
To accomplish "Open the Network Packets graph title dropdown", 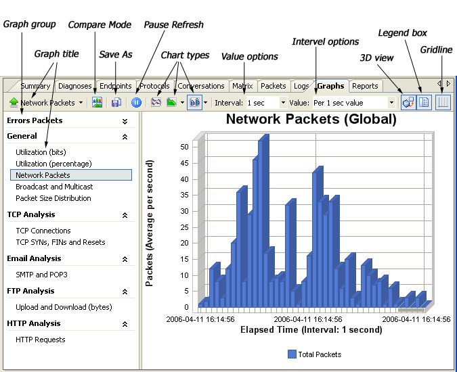I will coord(81,103).
